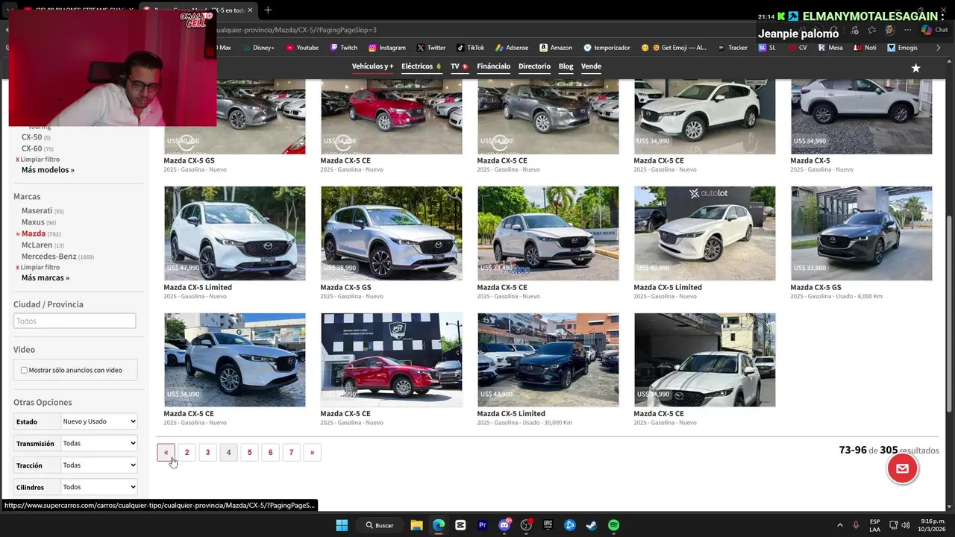Select the Maserati brand filter
The image size is (955, 537).
(37, 211)
